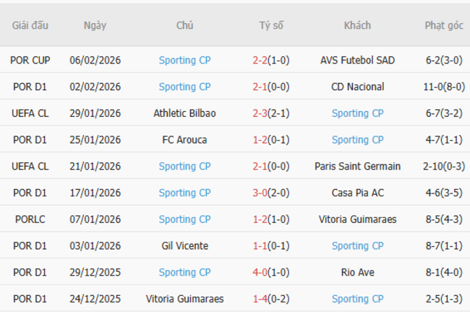470x319 pixels.
Task: Open FC Arouca team link
Action: pos(184,140)
